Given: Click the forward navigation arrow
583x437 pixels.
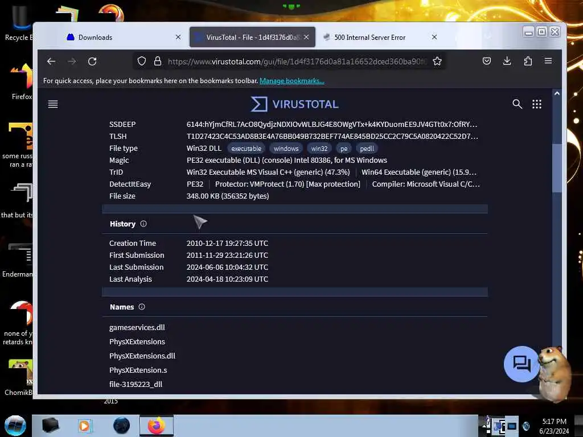Looking at the screenshot, I should click(x=72, y=61).
